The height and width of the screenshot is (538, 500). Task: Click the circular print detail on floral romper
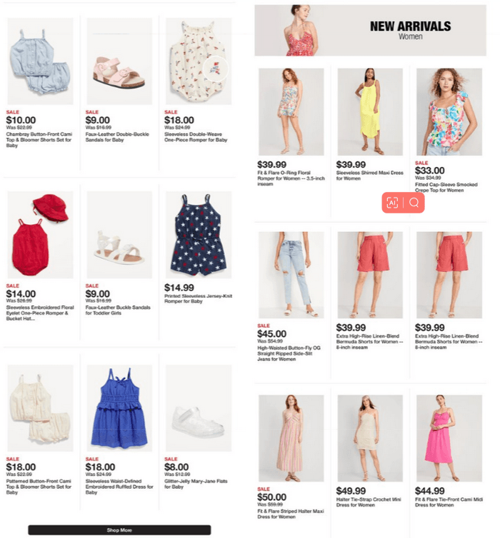click(x=215, y=69)
